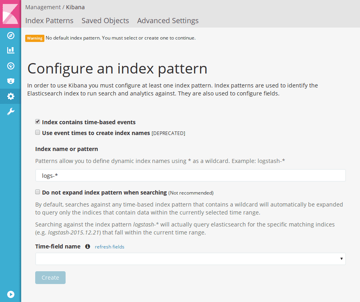
Task: Open Management via the gear icon
Action: tap(10, 96)
